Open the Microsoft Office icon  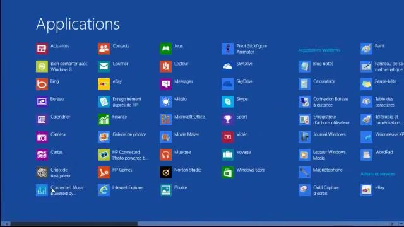165,119
